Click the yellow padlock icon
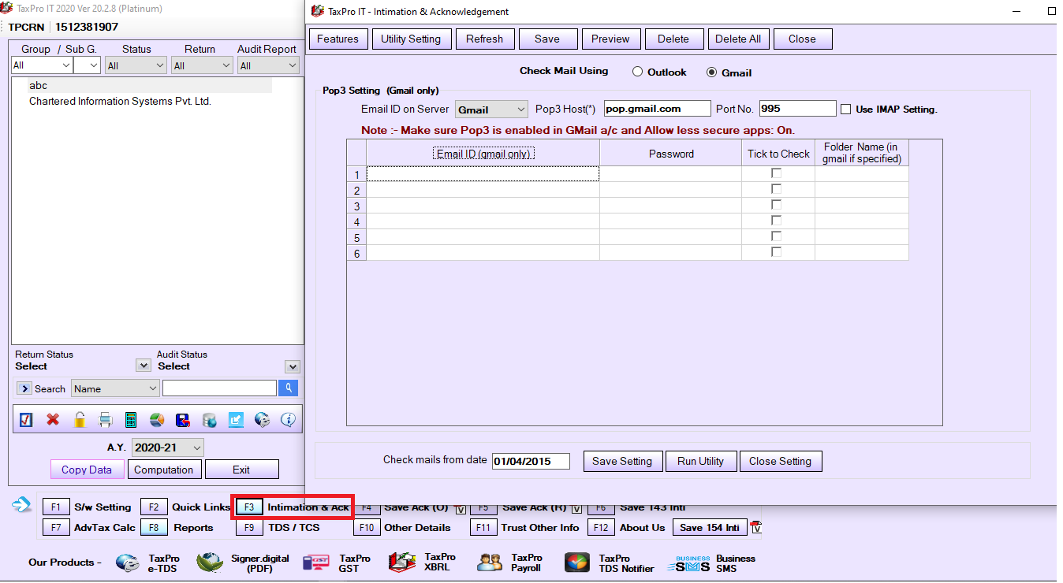 point(79,420)
